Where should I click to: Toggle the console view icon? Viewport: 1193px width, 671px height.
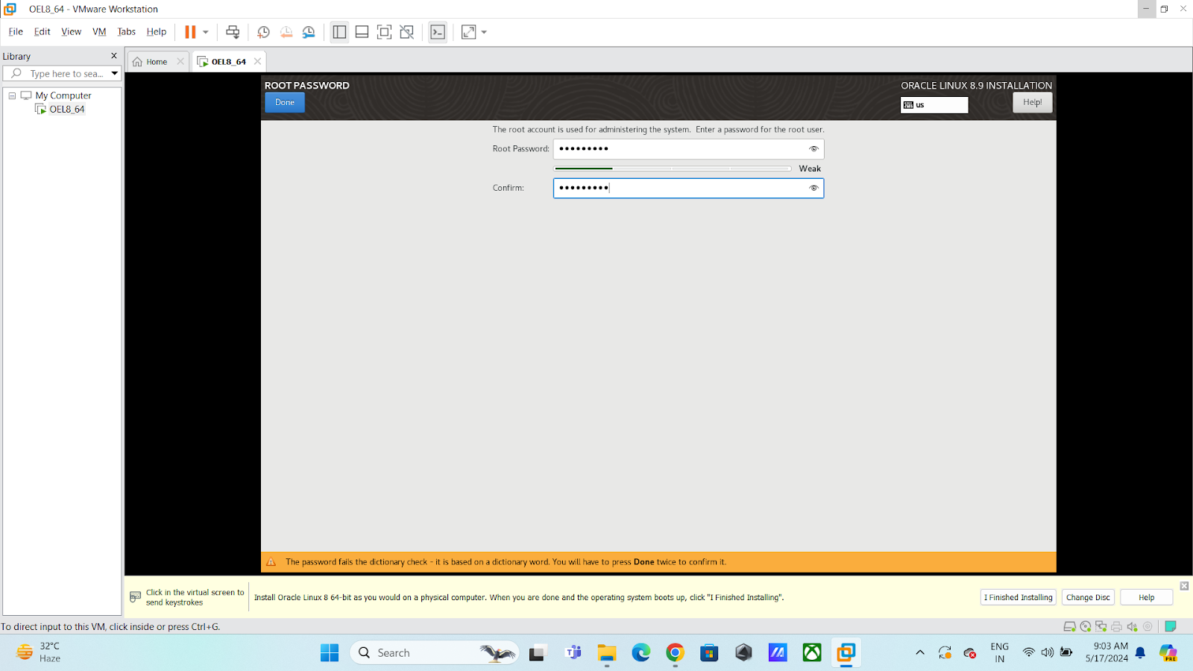pos(438,32)
